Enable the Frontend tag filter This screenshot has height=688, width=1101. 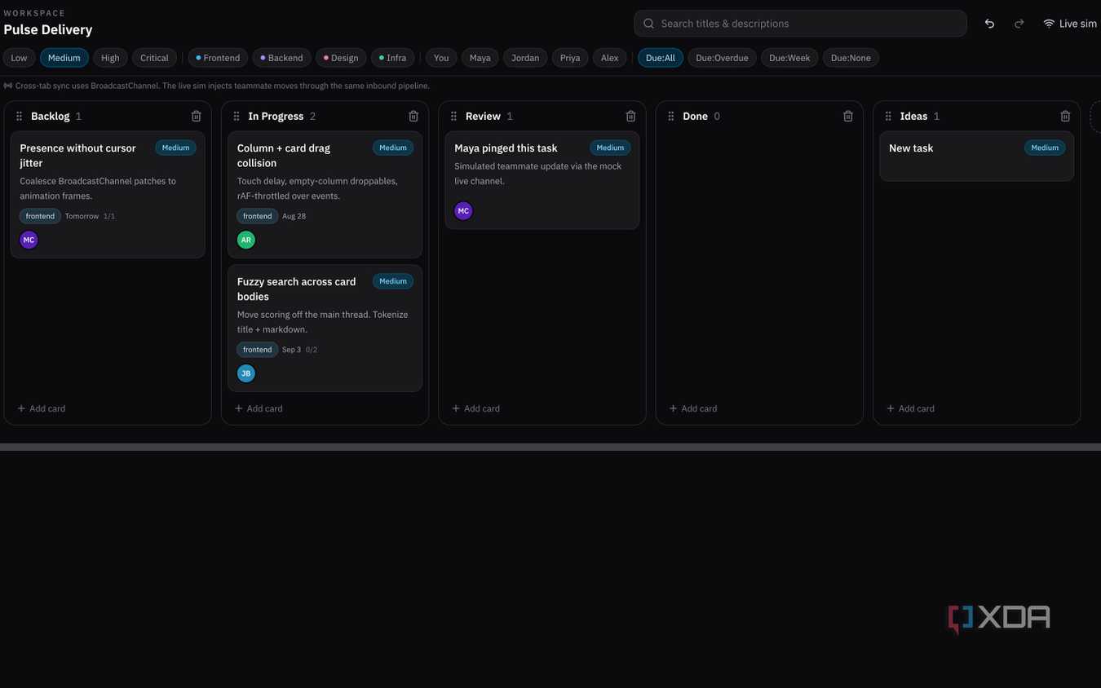(218, 58)
